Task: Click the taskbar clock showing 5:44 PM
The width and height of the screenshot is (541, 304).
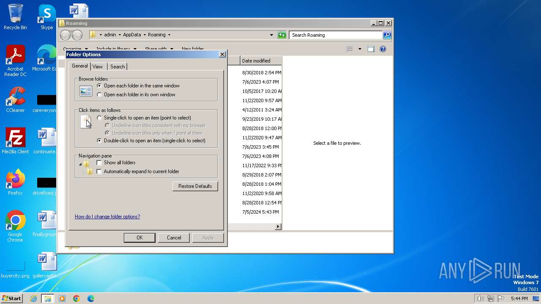Action: coord(519,299)
